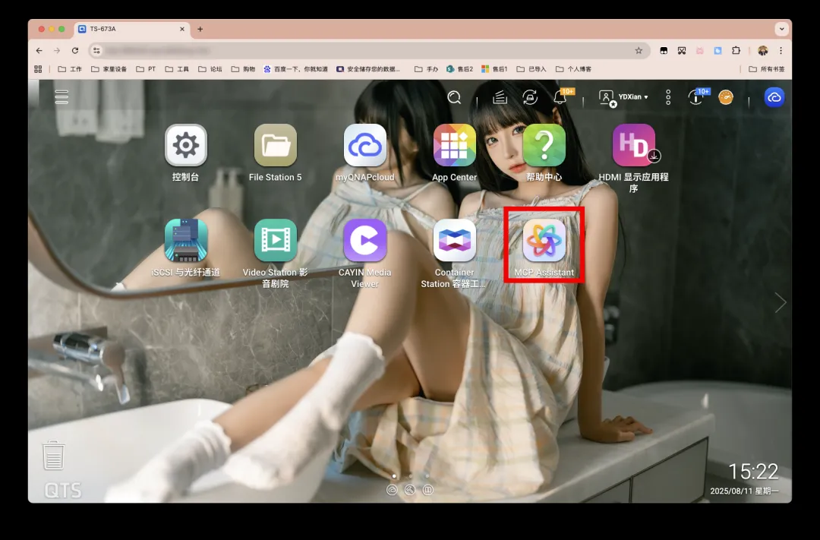Select the first desktop page dot
Screen dimensions: 820x540
393,475
